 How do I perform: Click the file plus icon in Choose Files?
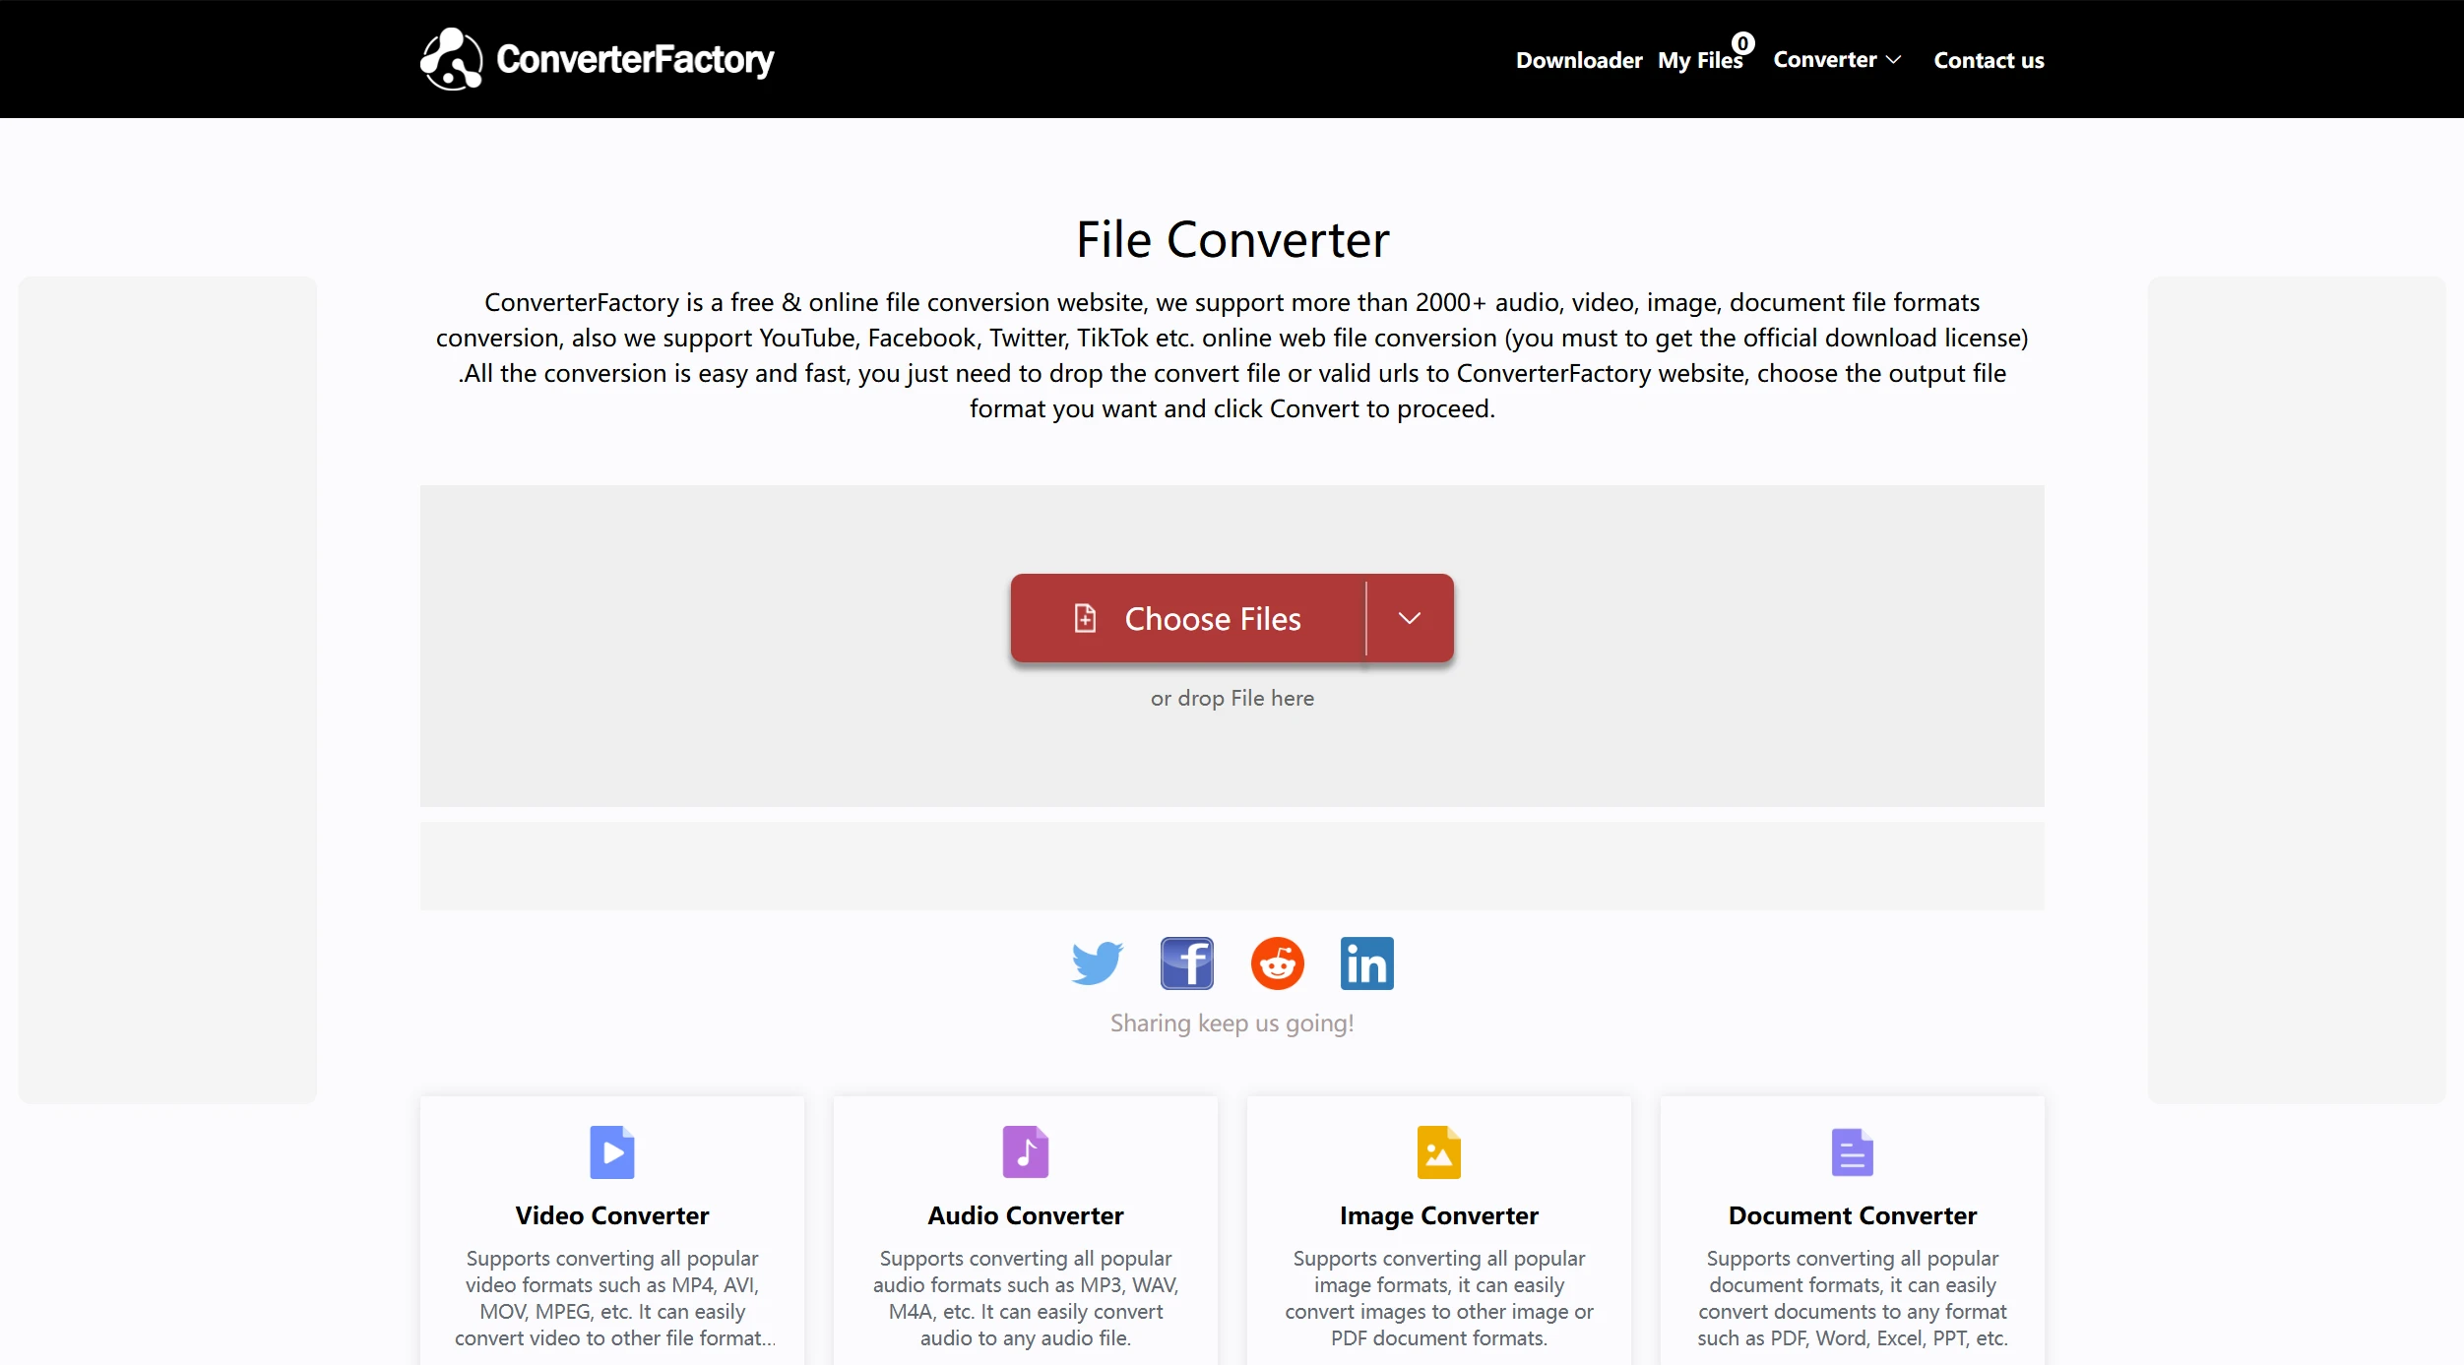(1085, 618)
